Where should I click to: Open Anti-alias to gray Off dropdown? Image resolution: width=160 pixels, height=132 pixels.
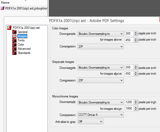pyautogui.click(x=90, y=122)
